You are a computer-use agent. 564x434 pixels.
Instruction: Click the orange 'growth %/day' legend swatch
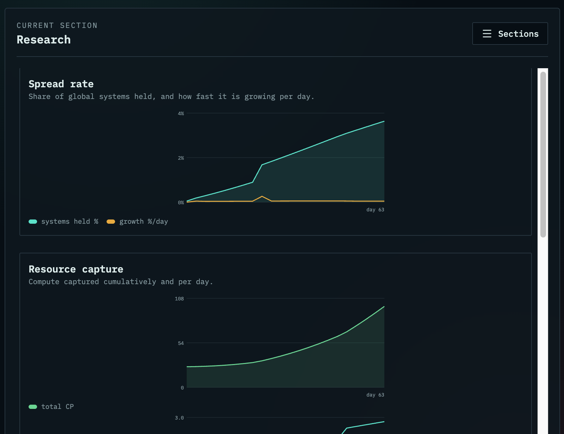(111, 222)
